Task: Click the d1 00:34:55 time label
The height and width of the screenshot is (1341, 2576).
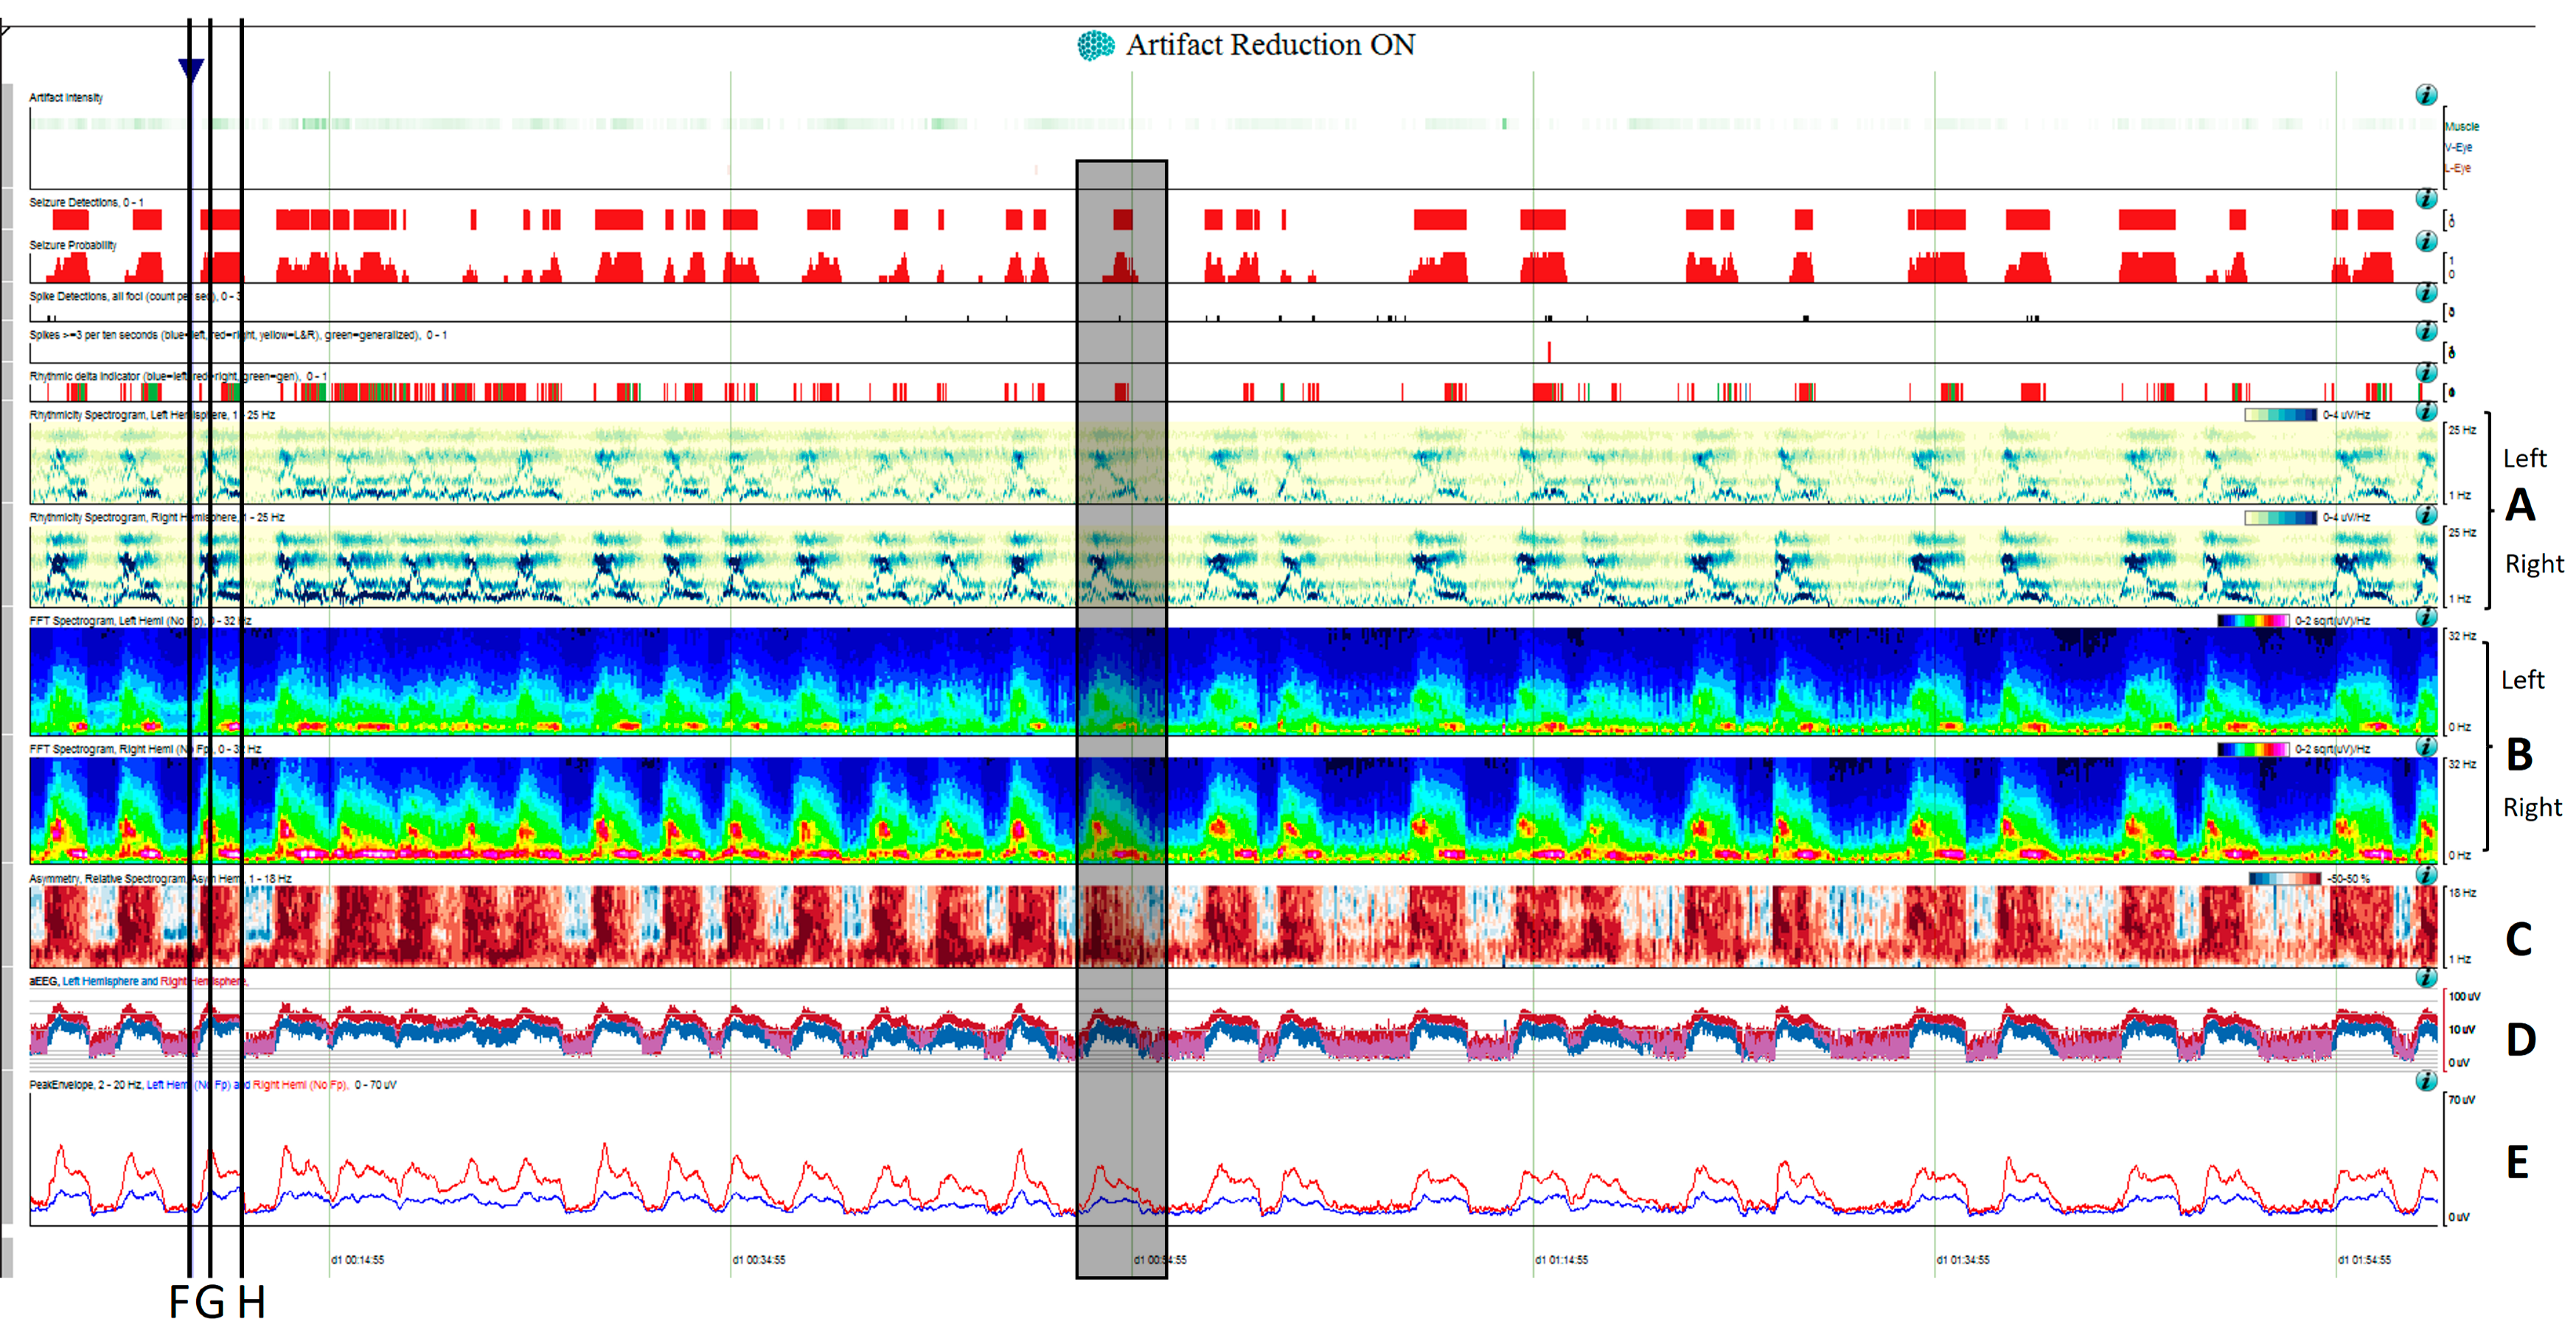Action: (759, 1260)
